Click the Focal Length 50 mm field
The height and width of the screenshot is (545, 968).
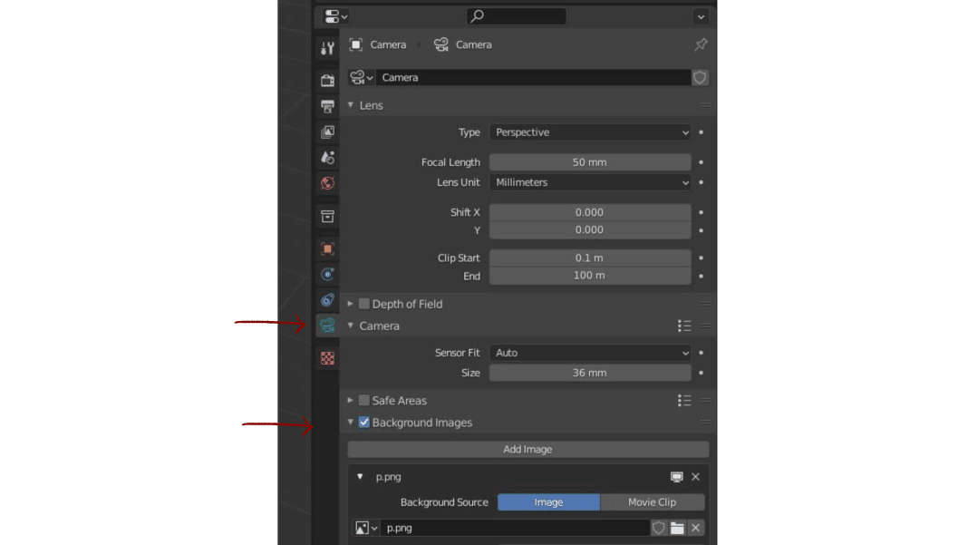590,162
